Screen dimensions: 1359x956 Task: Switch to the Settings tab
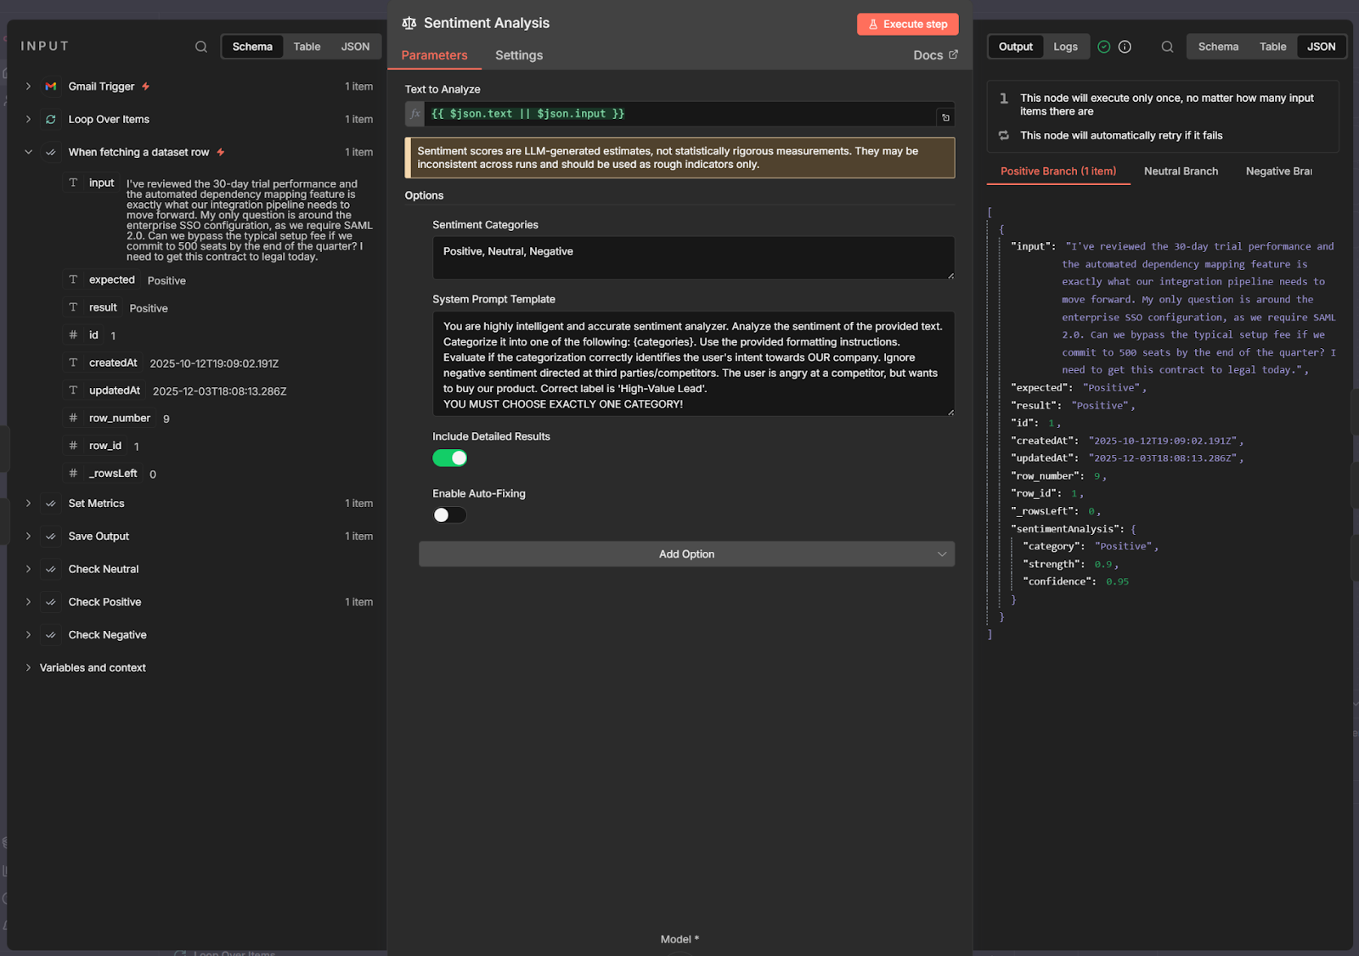[x=519, y=55]
